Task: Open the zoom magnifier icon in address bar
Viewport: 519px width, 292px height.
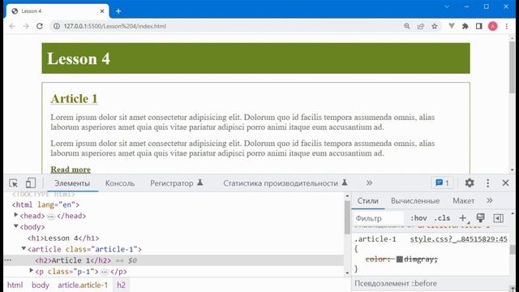Action: point(407,26)
